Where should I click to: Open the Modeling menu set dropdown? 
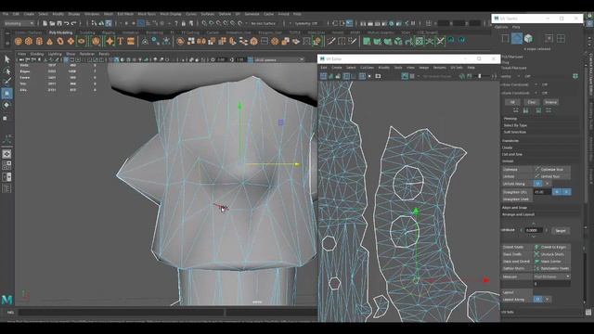(x=19, y=23)
